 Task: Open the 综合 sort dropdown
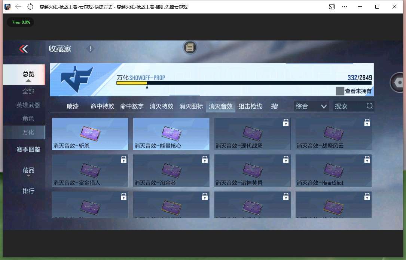pos(311,106)
